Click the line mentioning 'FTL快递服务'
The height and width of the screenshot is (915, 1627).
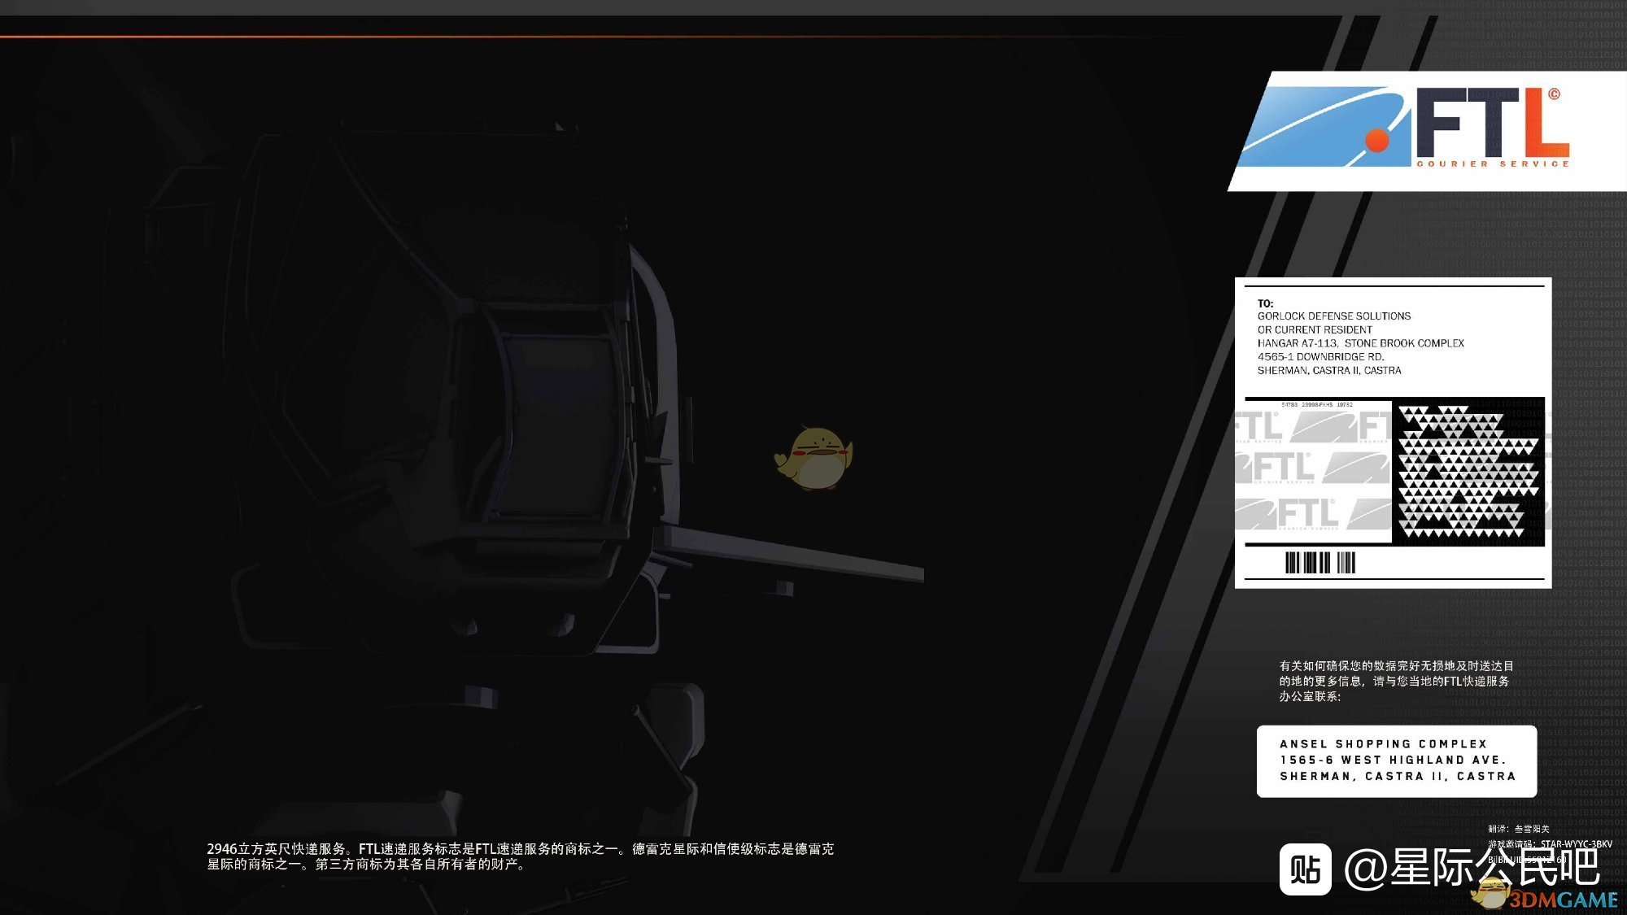click(1394, 682)
